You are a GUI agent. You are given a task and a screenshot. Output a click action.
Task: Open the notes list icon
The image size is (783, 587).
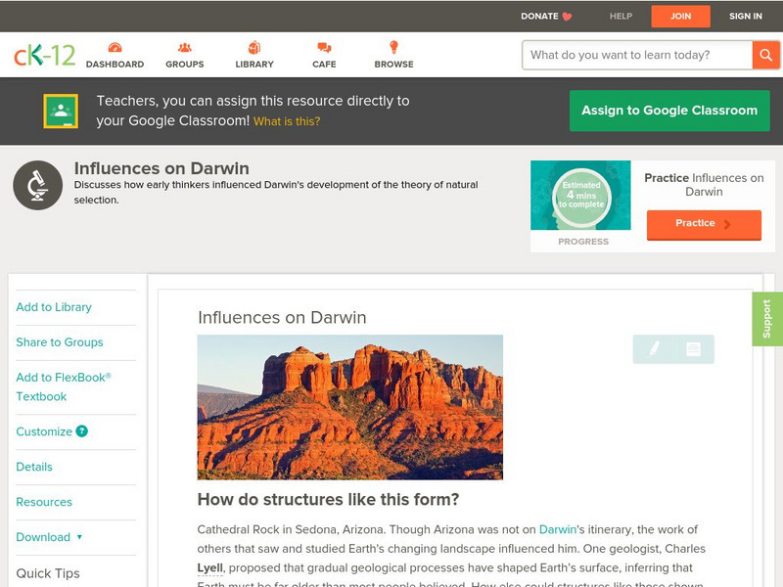[693, 349]
